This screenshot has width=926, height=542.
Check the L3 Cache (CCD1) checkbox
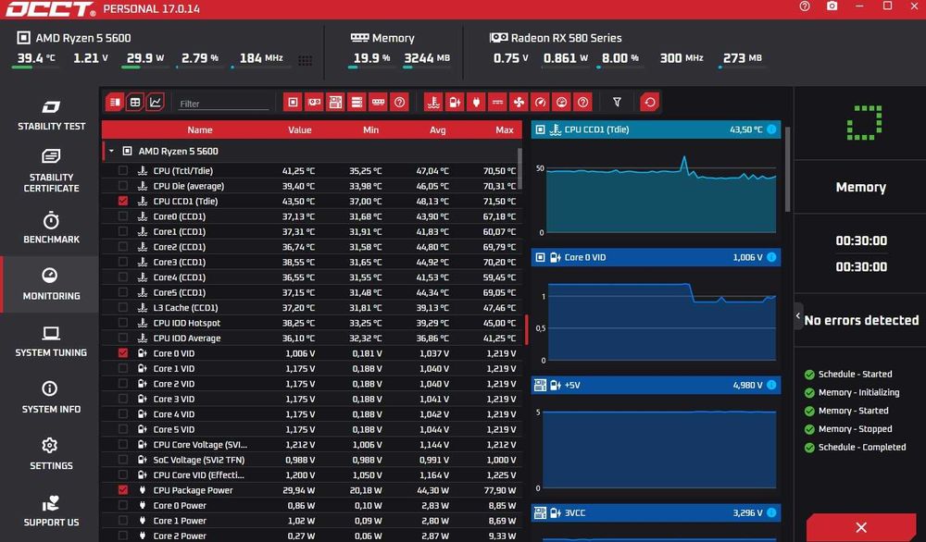123,307
